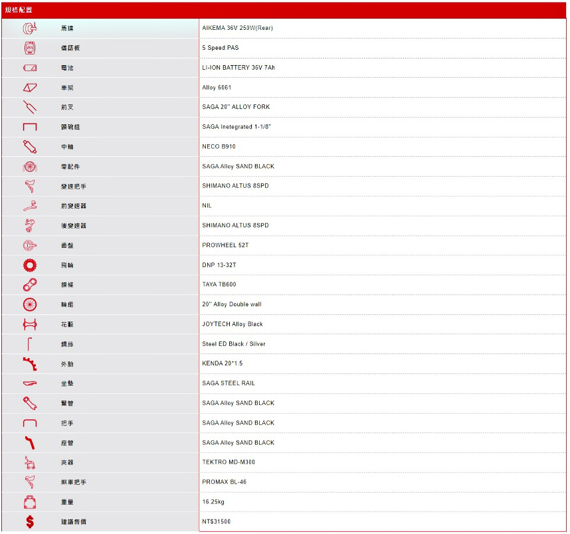570x534 pixels.
Task: Click the saddle icon beside SAGA STEEL RAIL
Action: click(30, 383)
